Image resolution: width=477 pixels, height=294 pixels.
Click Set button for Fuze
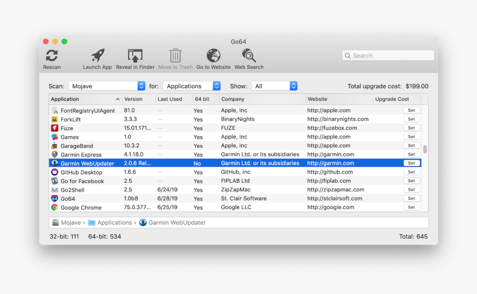point(412,128)
